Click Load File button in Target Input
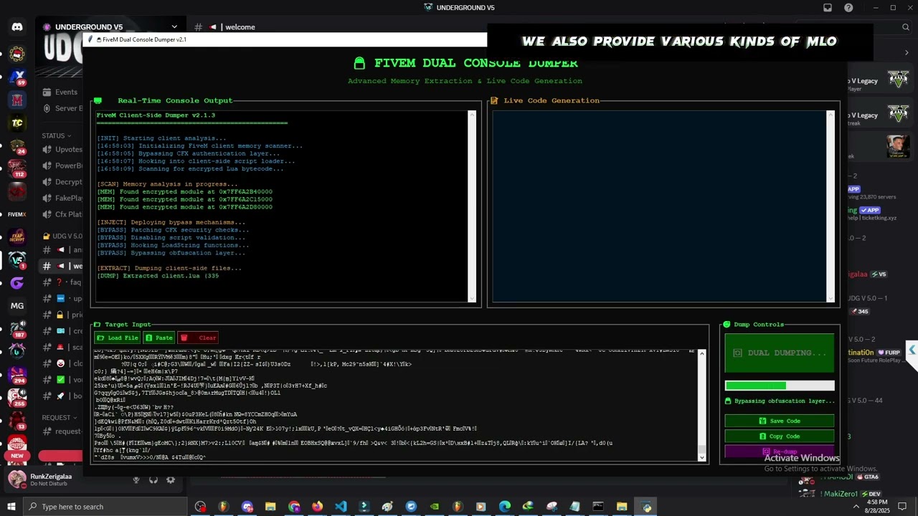This screenshot has width=918, height=516. point(118,338)
